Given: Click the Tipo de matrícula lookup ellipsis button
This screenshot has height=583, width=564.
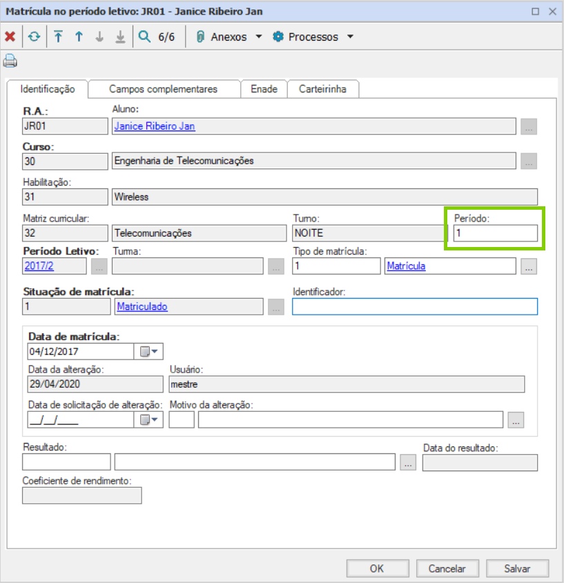Looking at the screenshot, I should coord(528,266).
